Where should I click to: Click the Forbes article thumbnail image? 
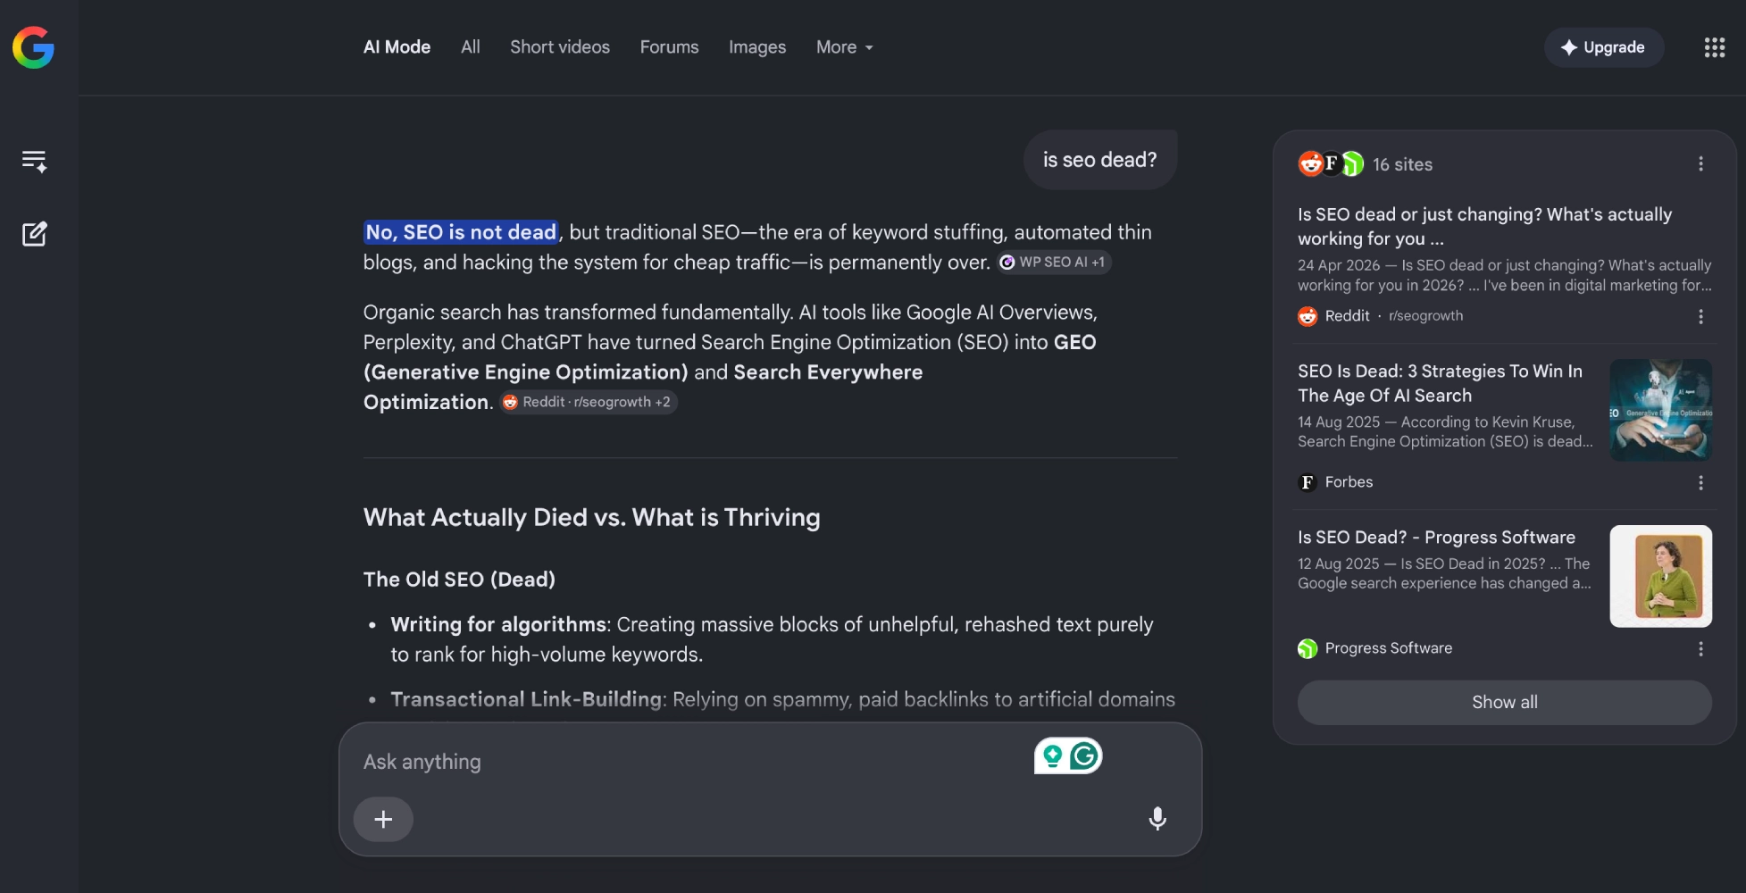point(1660,410)
